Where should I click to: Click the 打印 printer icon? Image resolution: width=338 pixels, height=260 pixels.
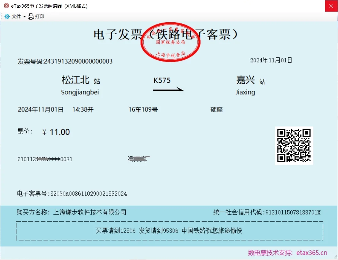pos(31,16)
